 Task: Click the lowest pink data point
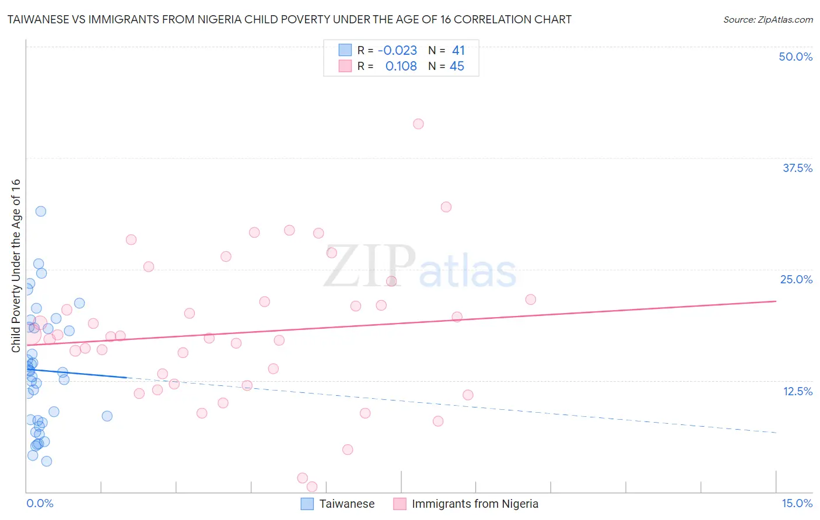tap(312, 487)
